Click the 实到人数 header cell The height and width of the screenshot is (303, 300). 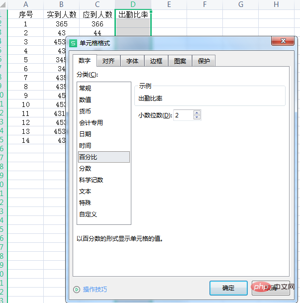pyautogui.click(x=61, y=14)
